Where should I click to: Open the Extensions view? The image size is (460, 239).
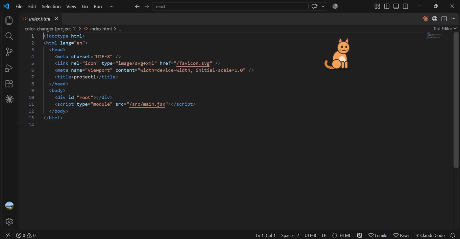tap(9, 84)
